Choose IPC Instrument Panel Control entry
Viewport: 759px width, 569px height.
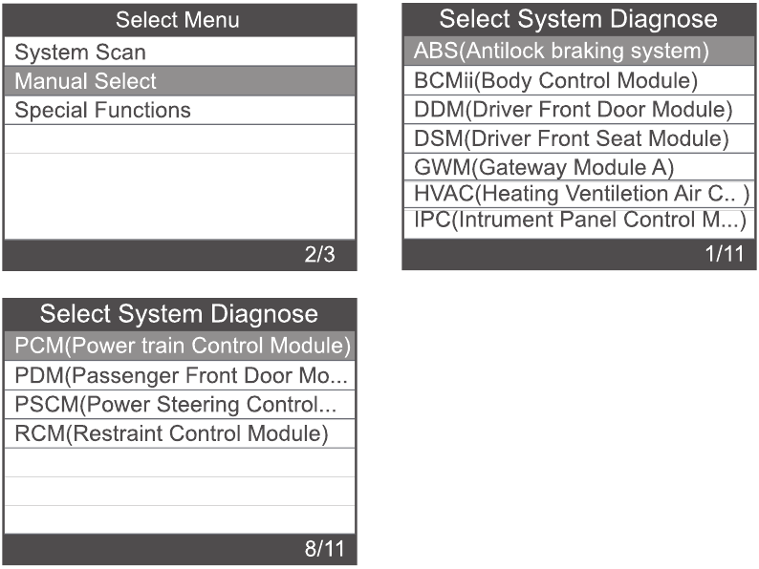(579, 221)
